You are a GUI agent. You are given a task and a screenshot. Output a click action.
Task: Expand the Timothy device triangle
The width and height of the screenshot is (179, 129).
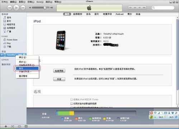[2, 55]
